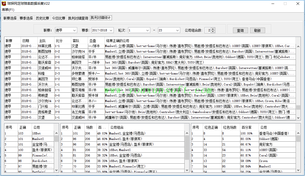Go to the 今日比赛 tab
Screen dimensions: 305x176
tap(59, 18)
